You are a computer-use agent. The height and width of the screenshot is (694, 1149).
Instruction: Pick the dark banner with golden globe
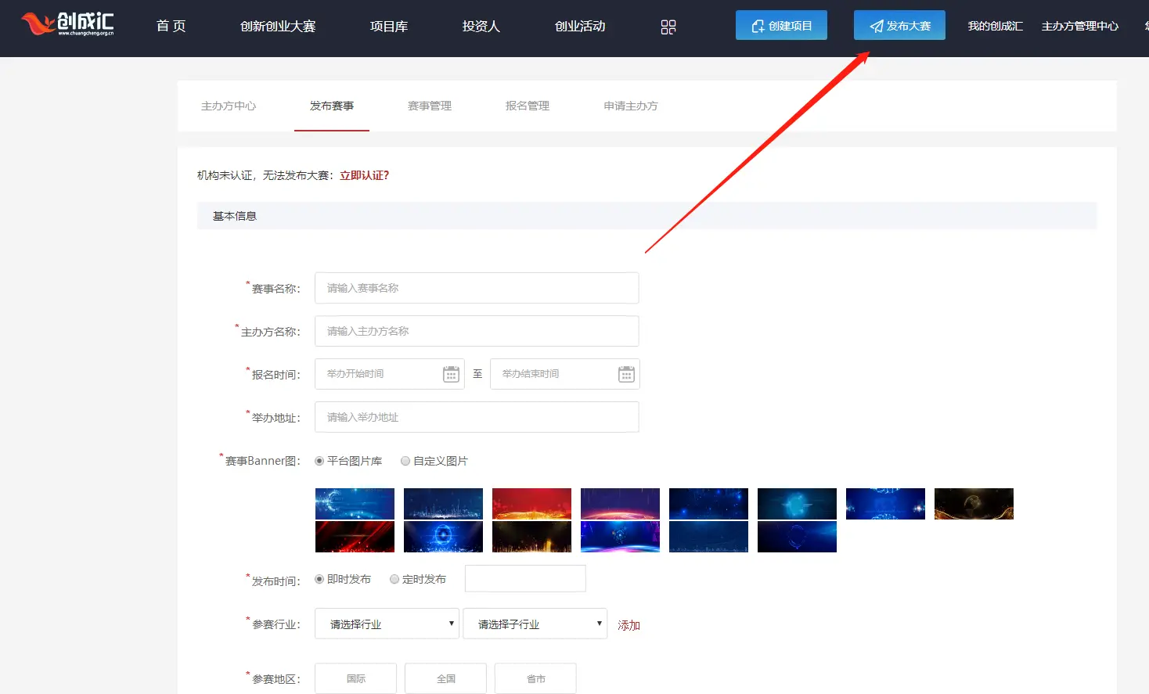[x=974, y=504]
